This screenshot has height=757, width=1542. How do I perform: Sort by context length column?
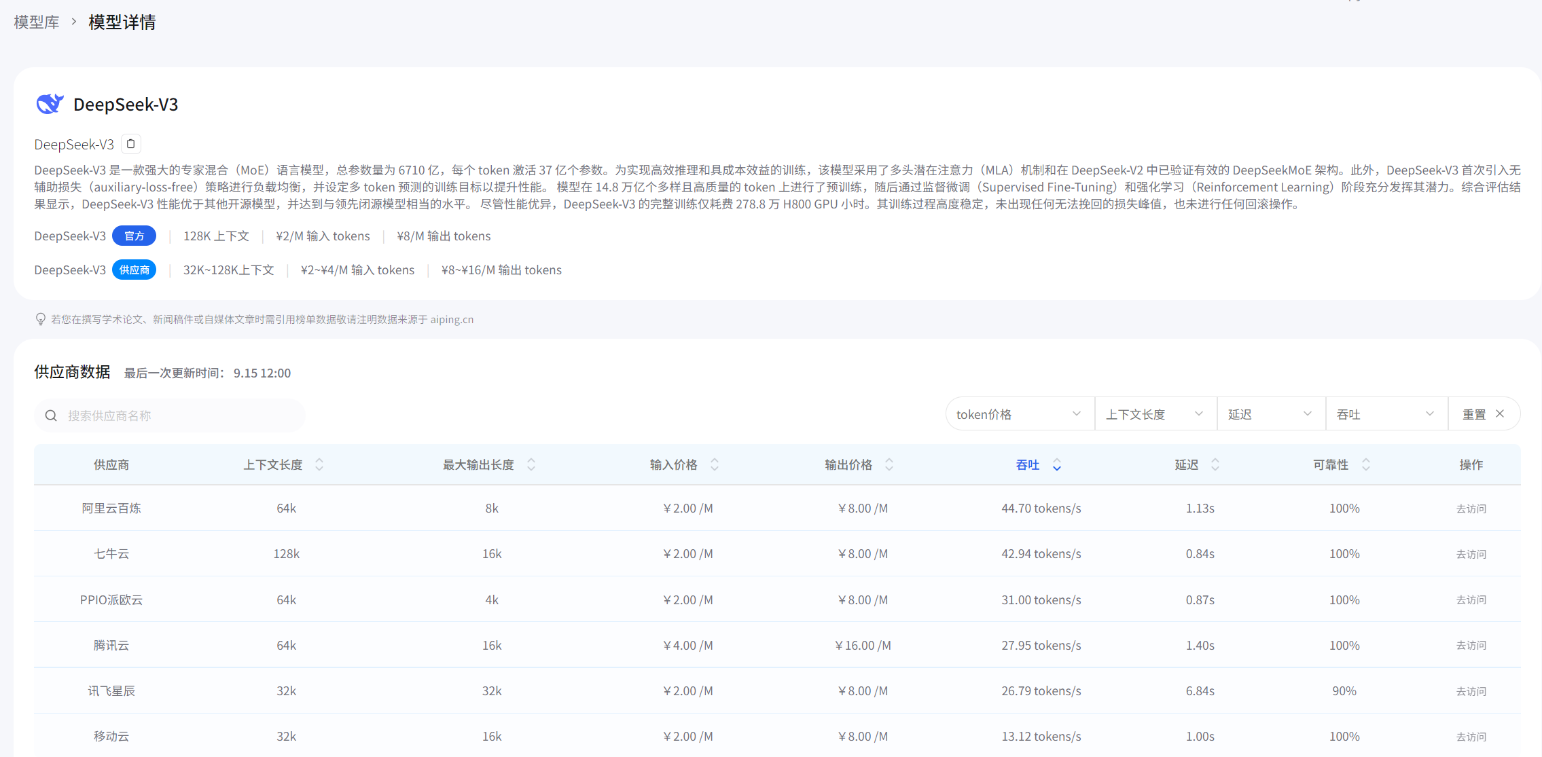point(319,464)
